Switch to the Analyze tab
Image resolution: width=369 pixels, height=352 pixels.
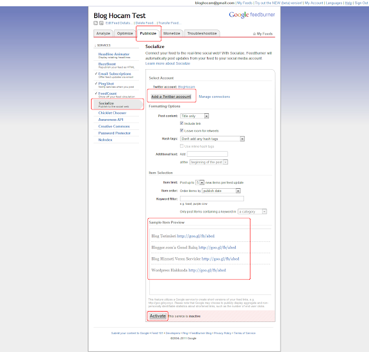[103, 33]
